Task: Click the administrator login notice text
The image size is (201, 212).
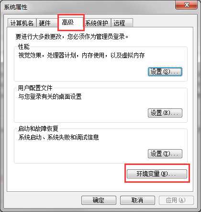Action: pos(72,36)
